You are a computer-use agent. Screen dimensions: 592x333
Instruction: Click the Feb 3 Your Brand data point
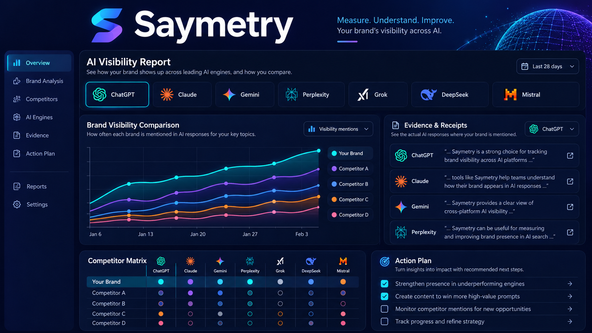319,151
